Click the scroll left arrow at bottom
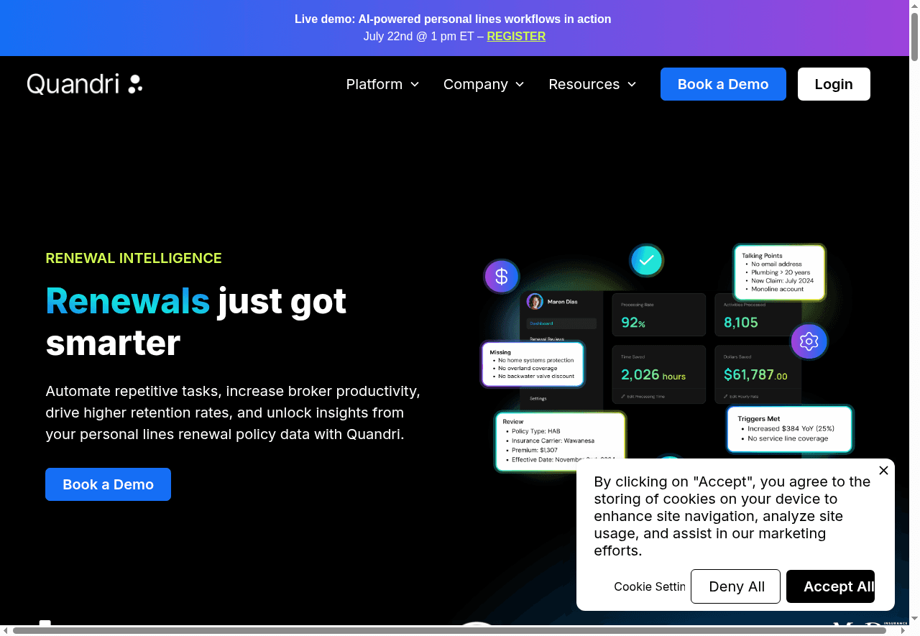 (x=6, y=630)
